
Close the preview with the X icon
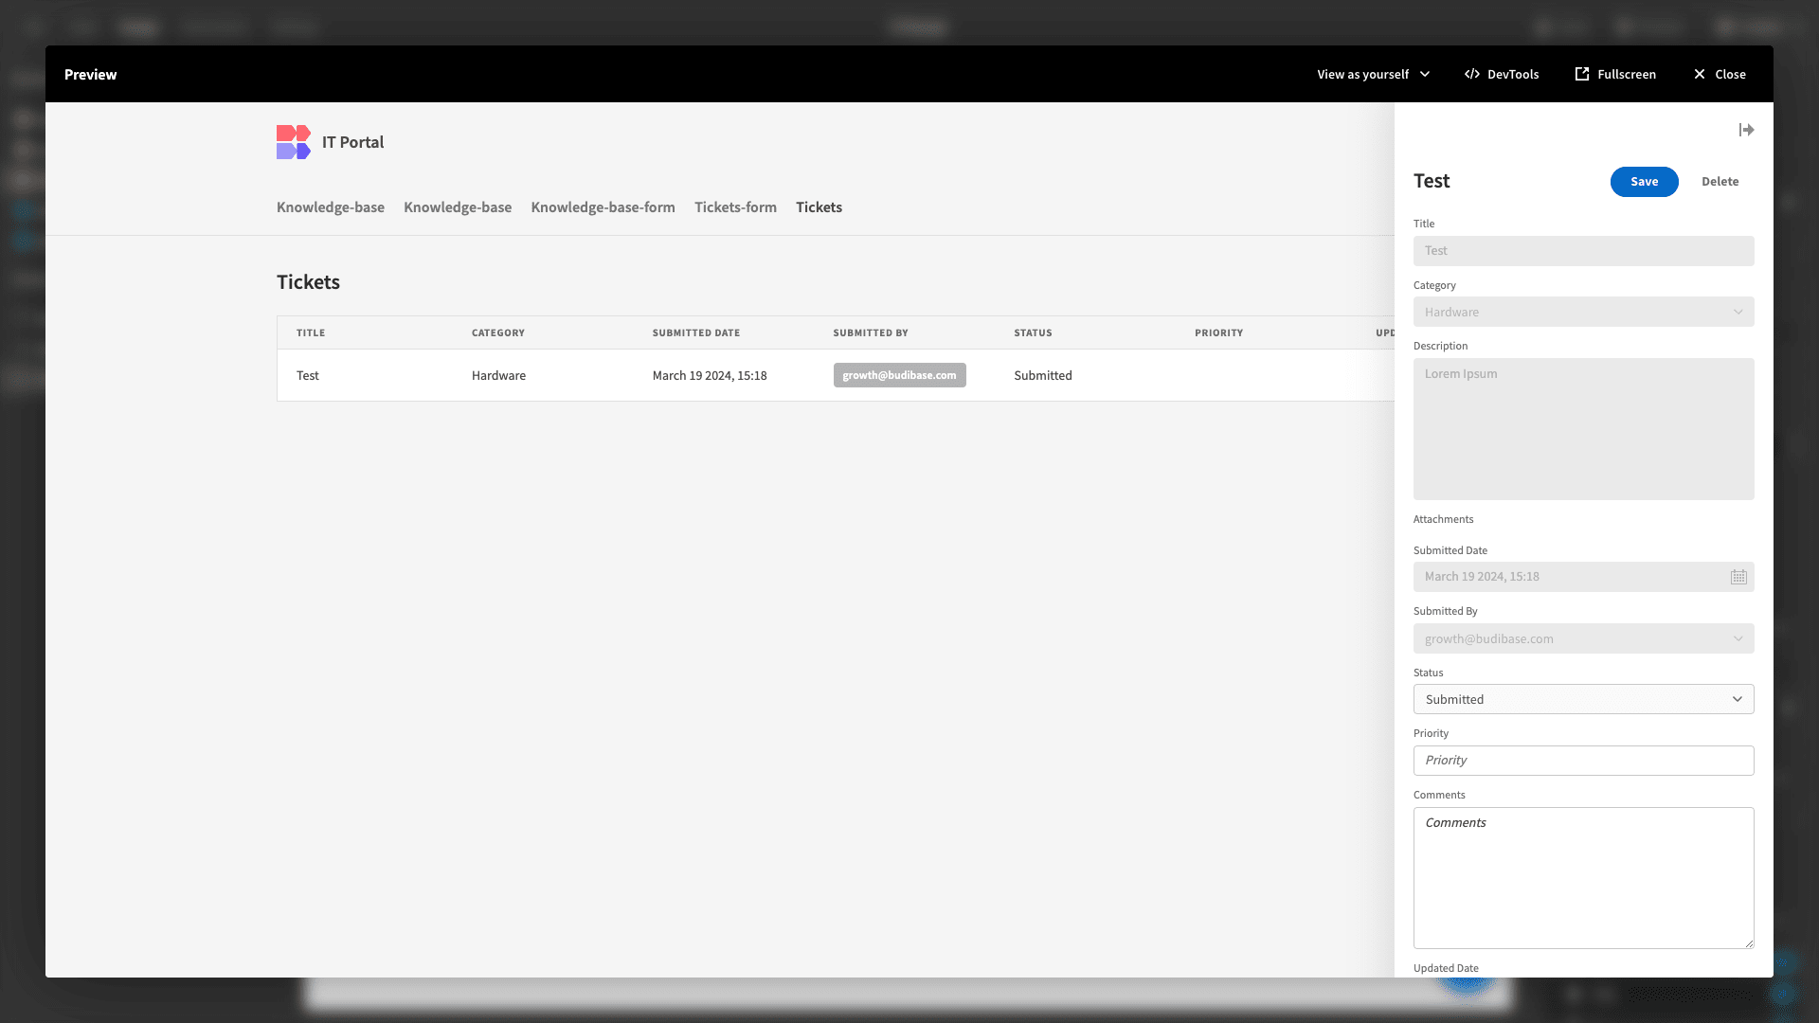[1700, 74]
